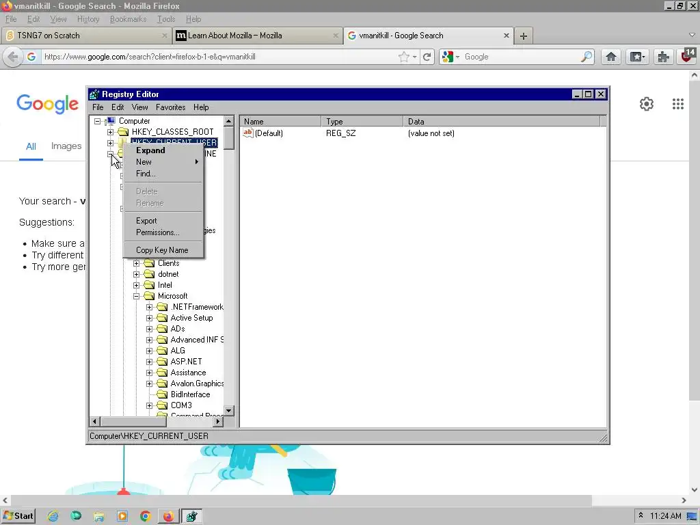The height and width of the screenshot is (525, 700).
Task: Open the New submenu in the context menu
Action: (x=163, y=162)
